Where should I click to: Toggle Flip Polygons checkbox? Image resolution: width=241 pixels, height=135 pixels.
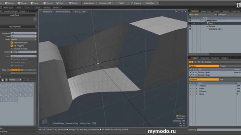(12, 46)
